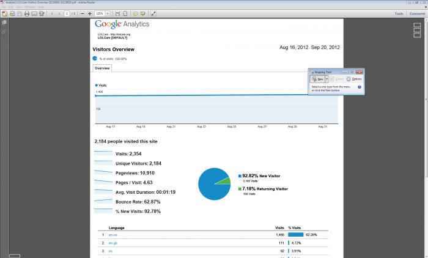Click New in Snipping Tool
This screenshot has width=428, height=258.
tap(318, 79)
